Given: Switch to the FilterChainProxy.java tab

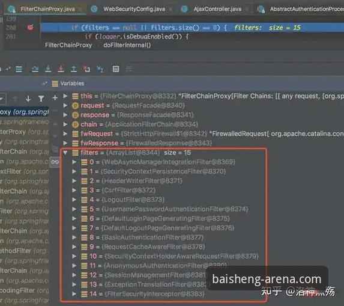Looking at the screenshot, I should [x=47, y=9].
